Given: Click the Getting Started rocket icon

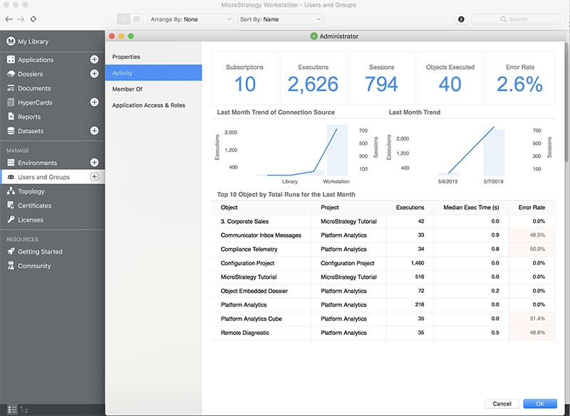Looking at the screenshot, I should click(11, 251).
